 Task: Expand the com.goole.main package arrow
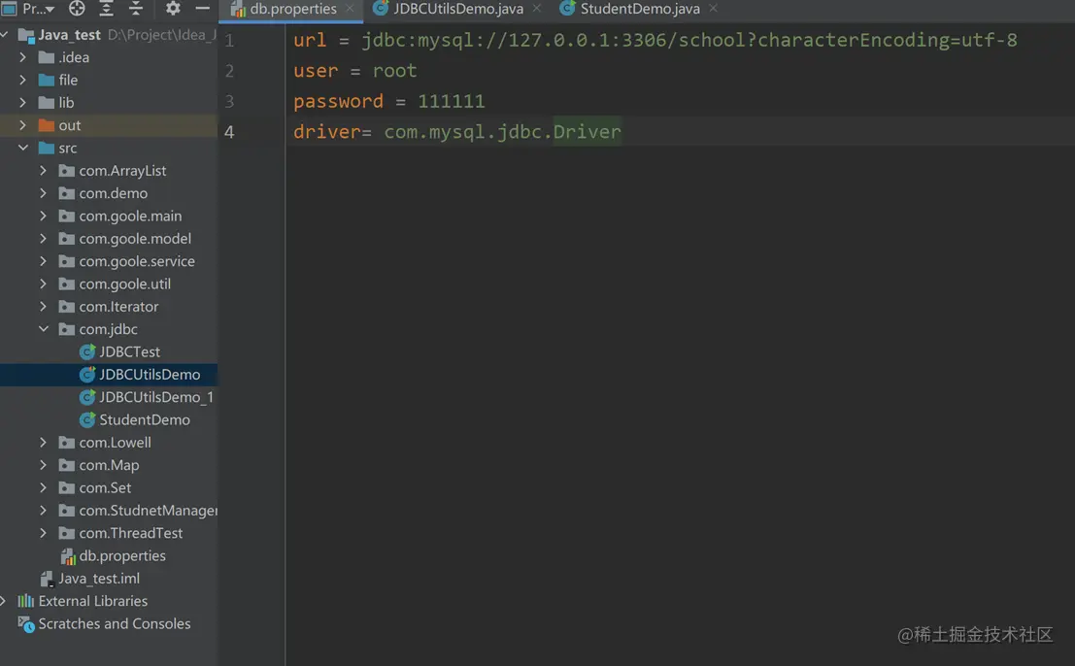coord(43,216)
